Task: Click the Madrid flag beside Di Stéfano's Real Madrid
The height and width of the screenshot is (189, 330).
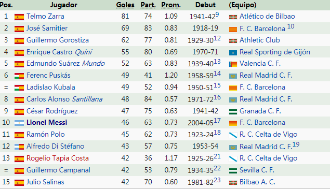Action: pos(233,147)
